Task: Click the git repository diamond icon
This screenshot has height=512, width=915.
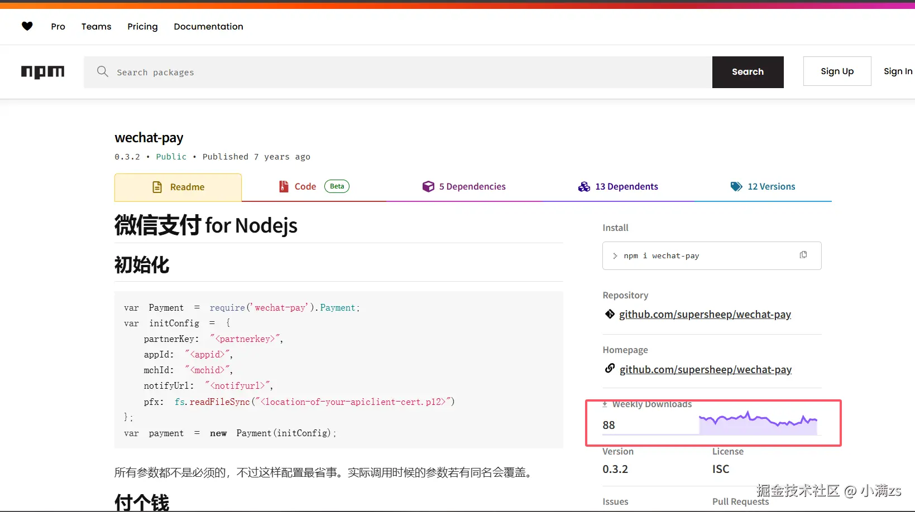Action: [610, 314]
